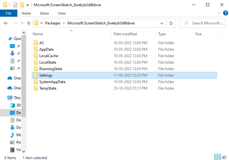Open the second OneDrive entry
Image resolution: width=229 pixels, height=160 pixels.
(14, 88)
